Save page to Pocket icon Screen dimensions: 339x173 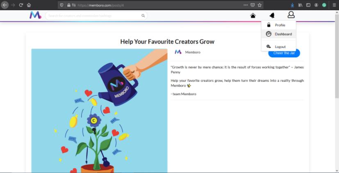(x=253, y=5)
